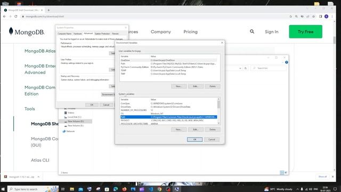Image resolution: width=341 pixels, height=192 pixels.
Task: Select the ComSpec system variable row
Action: (168, 103)
